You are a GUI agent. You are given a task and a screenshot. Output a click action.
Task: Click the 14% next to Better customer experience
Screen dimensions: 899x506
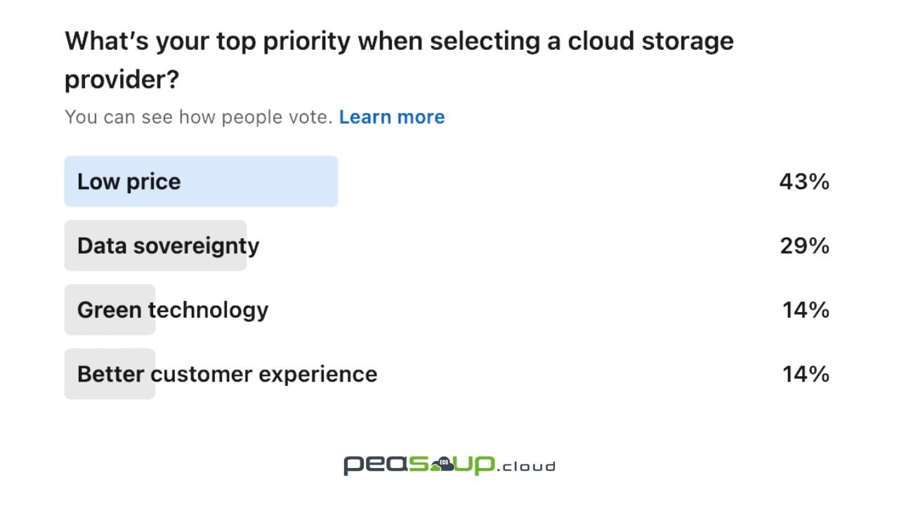806,374
